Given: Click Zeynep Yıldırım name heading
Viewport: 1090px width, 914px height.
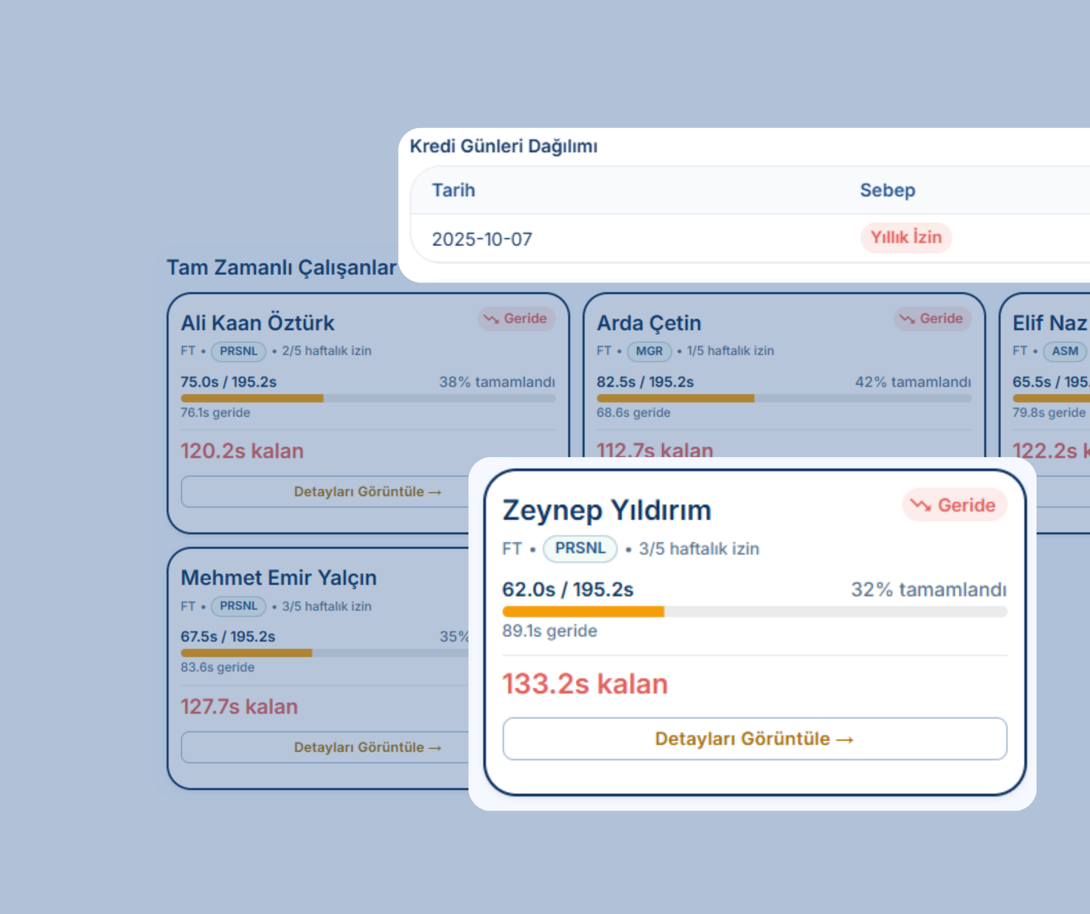Looking at the screenshot, I should (x=607, y=510).
